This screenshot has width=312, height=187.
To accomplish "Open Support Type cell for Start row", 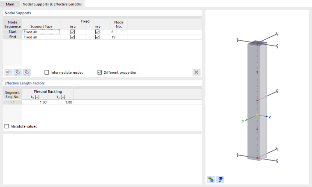I will click(x=41, y=32).
